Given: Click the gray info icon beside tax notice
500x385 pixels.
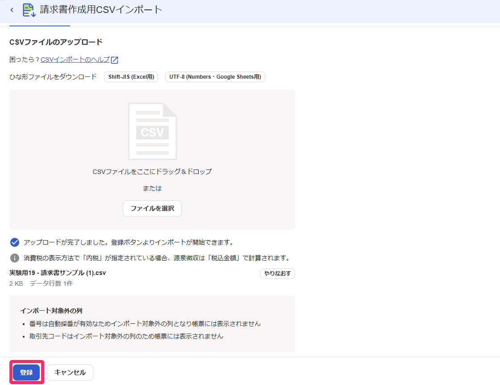Looking at the screenshot, I should [15, 258].
